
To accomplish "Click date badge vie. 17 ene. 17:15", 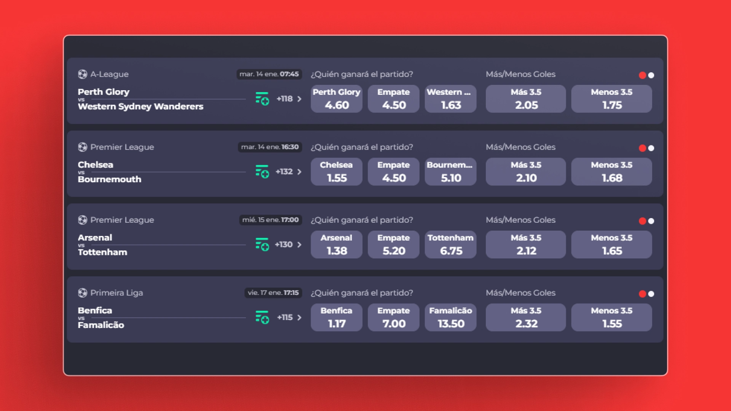I will tap(273, 293).
